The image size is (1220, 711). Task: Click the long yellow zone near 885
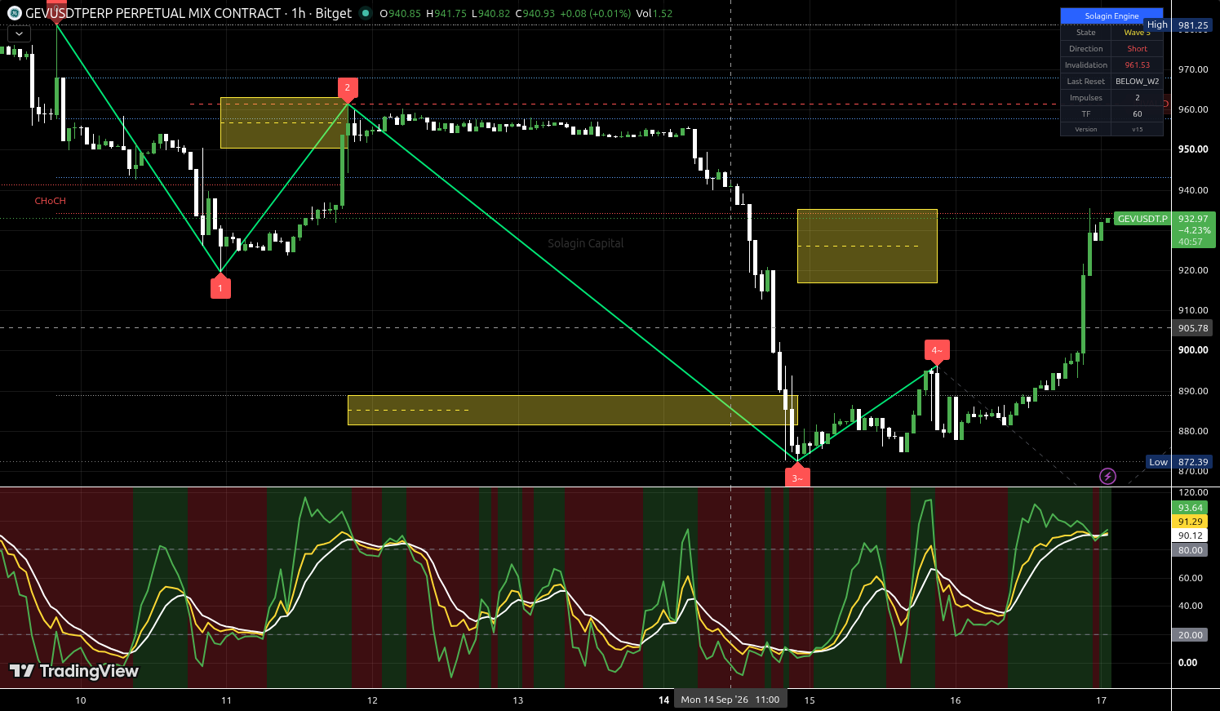tap(572, 410)
